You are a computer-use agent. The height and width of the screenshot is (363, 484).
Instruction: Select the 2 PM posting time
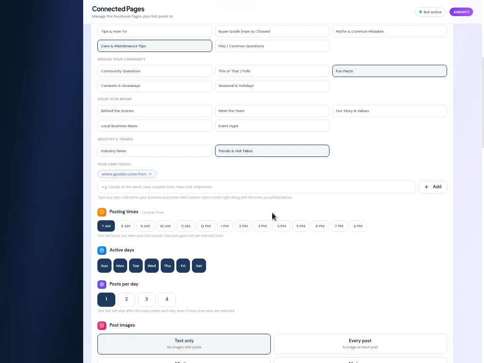(243, 226)
